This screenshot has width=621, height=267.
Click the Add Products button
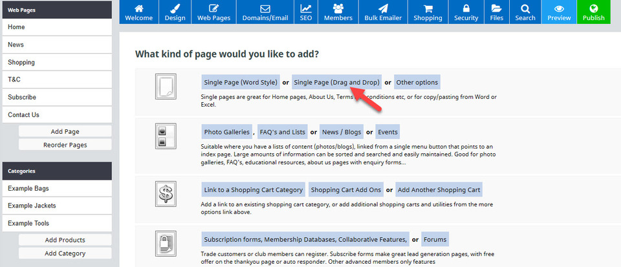(x=65, y=240)
